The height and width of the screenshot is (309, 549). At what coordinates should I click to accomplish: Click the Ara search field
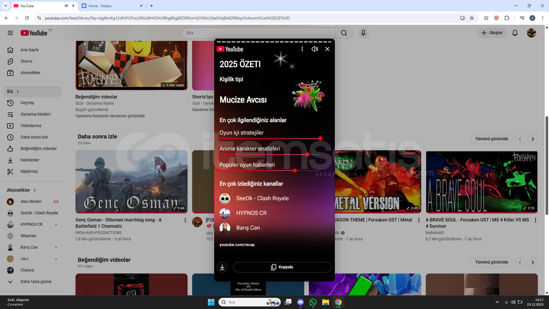[x=257, y=33]
